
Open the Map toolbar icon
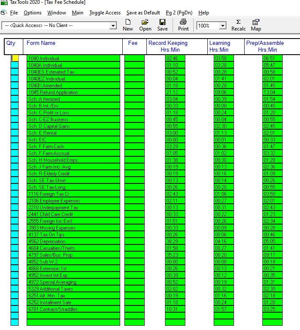point(256,25)
